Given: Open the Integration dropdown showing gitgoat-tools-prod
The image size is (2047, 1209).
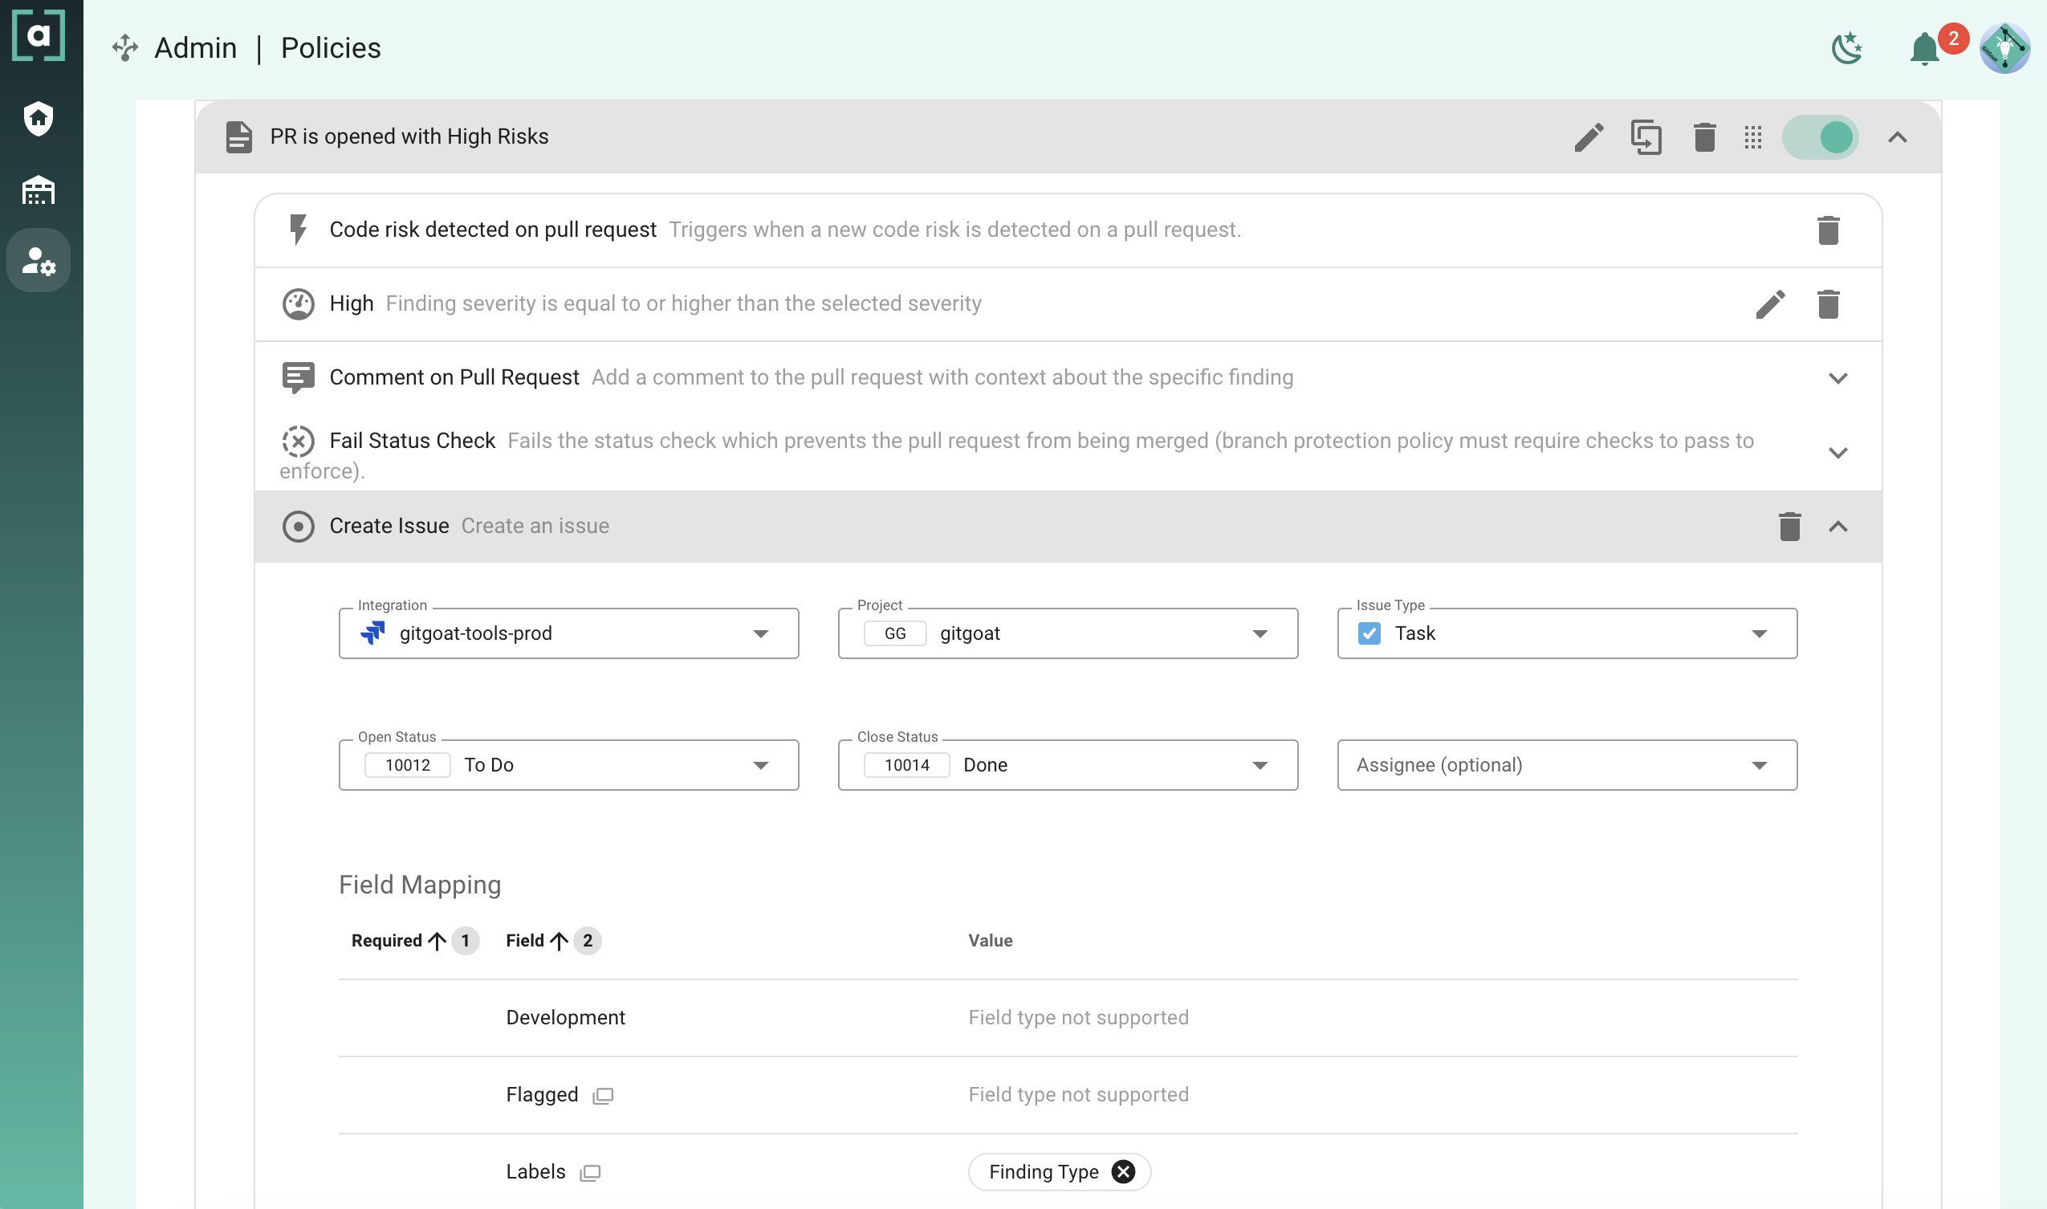Looking at the screenshot, I should (x=568, y=633).
